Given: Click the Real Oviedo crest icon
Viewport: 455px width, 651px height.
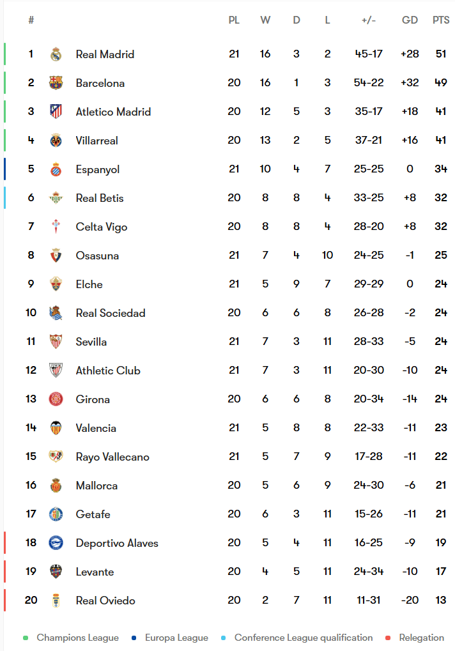Looking at the screenshot, I should click(56, 601).
